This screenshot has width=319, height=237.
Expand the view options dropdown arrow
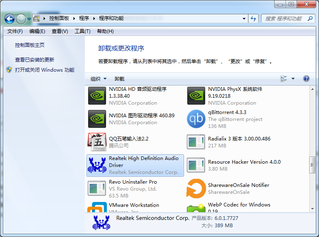tap(293, 79)
